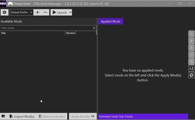This screenshot has width=195, height=120.
Task: Remove current profile with minus icon
Action: click(45, 12)
